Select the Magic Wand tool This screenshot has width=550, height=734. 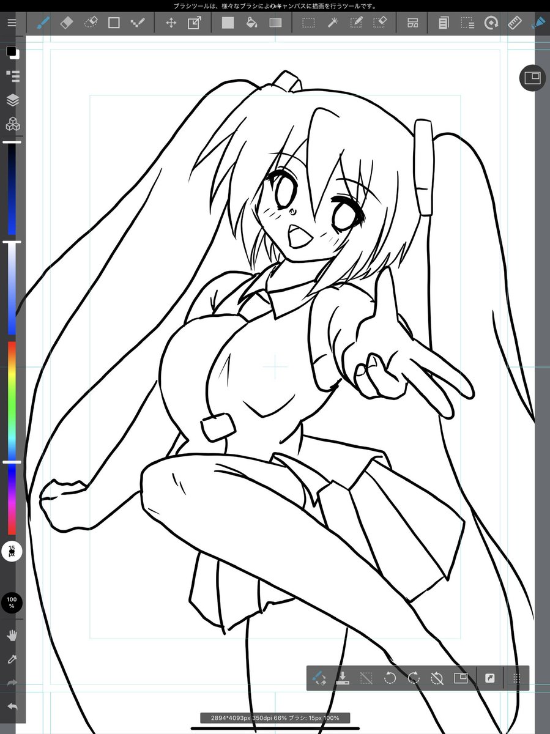332,23
